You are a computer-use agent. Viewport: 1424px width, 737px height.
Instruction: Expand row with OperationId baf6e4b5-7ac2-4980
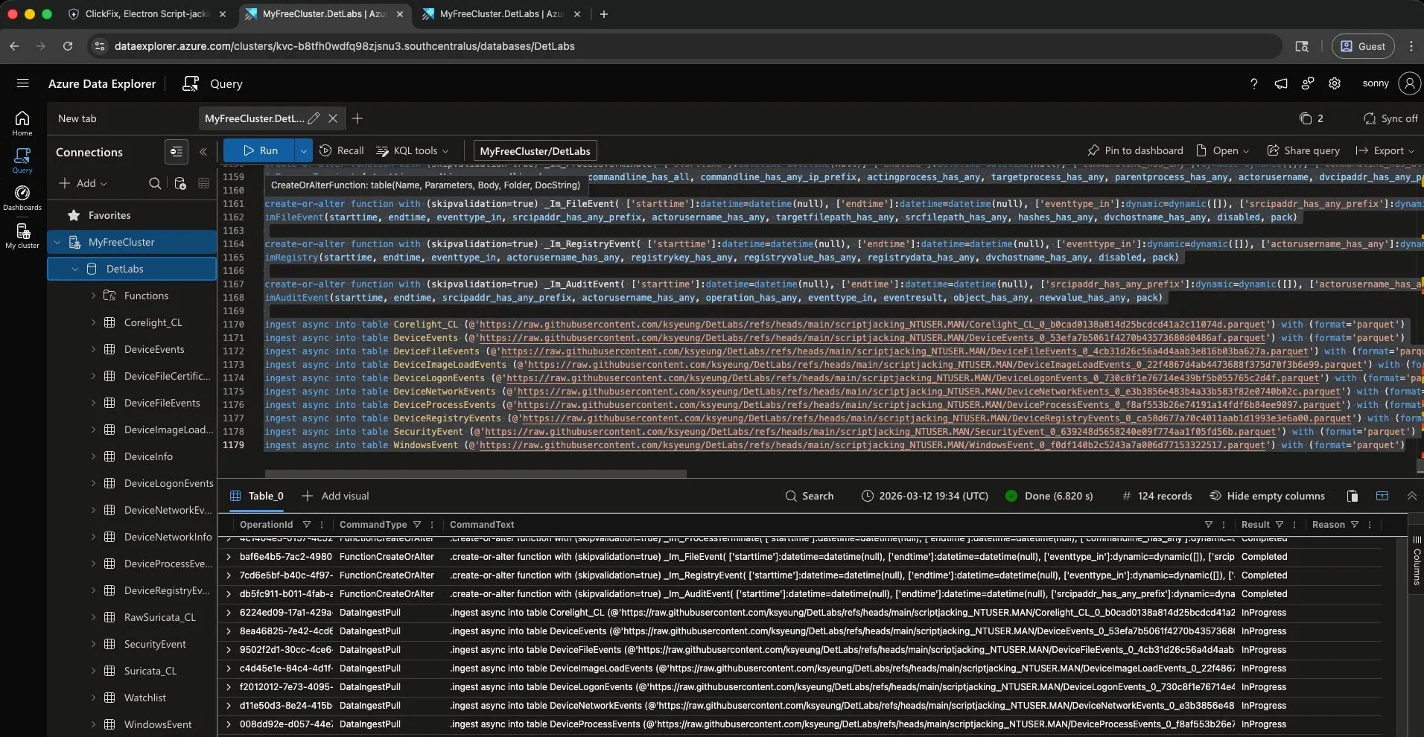[229, 557]
